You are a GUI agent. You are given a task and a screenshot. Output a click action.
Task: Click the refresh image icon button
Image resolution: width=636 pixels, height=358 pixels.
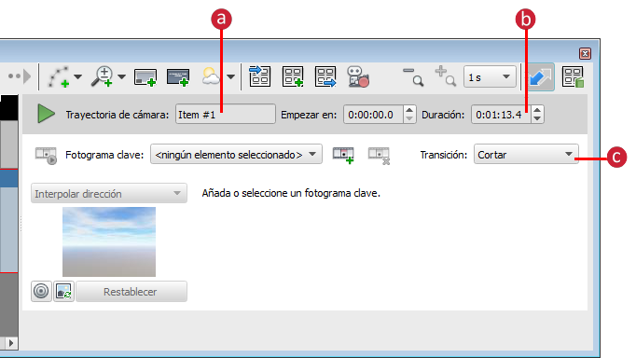pos(63,291)
